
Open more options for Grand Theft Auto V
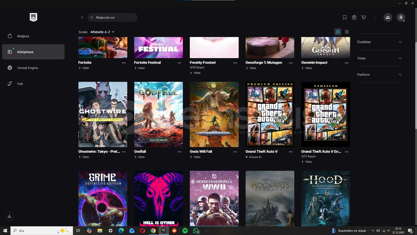pos(291,152)
